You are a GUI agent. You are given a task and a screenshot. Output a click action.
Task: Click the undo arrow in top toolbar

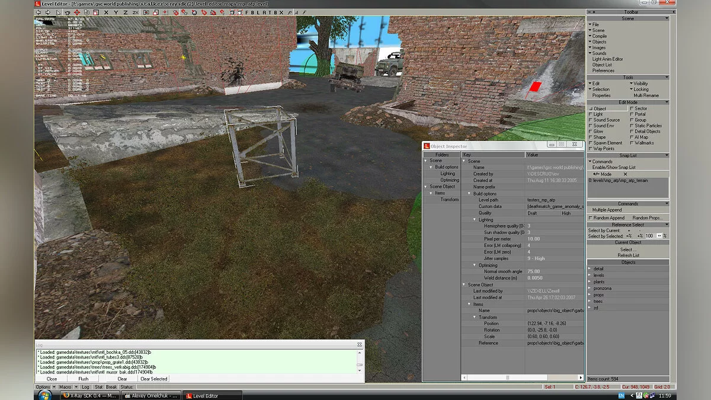[x=39, y=12]
